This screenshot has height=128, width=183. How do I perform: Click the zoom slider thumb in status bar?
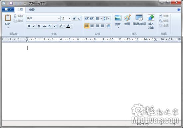161,124
